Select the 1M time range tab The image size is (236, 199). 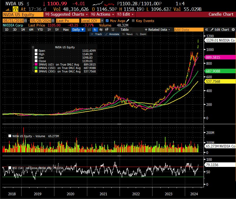(23, 29)
